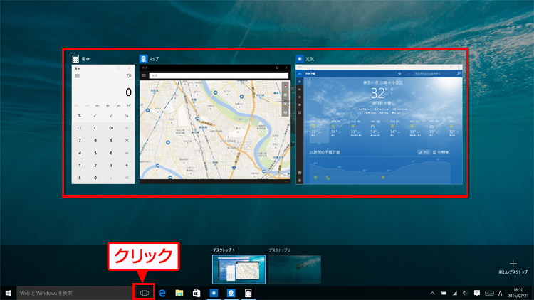Viewport: 534px width, 300px height.
Task: Toggle the IME input mode indicator A
Action: 500,293
